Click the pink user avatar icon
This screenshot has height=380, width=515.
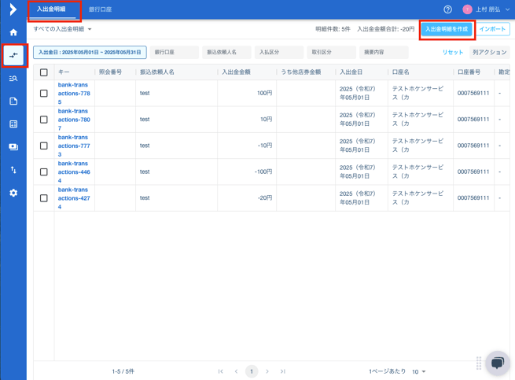pos(467,9)
